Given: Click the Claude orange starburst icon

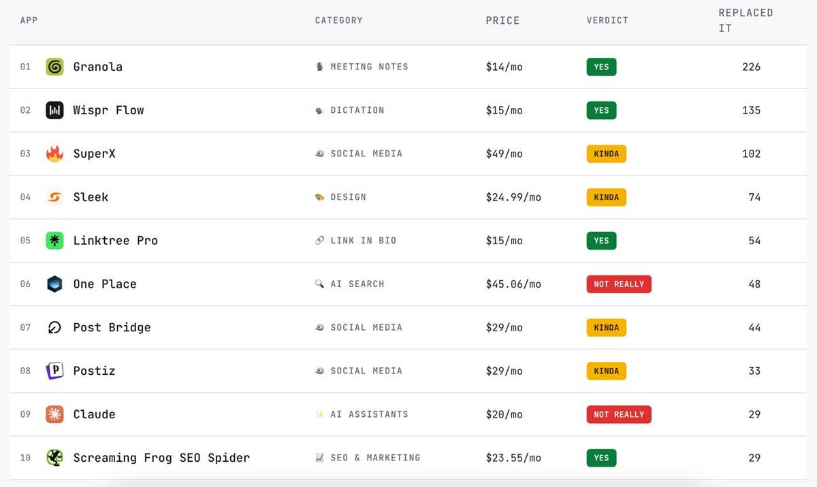Looking at the screenshot, I should point(54,414).
